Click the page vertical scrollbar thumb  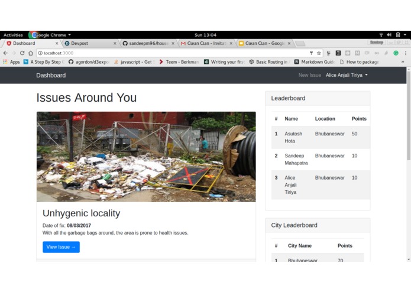point(409,115)
